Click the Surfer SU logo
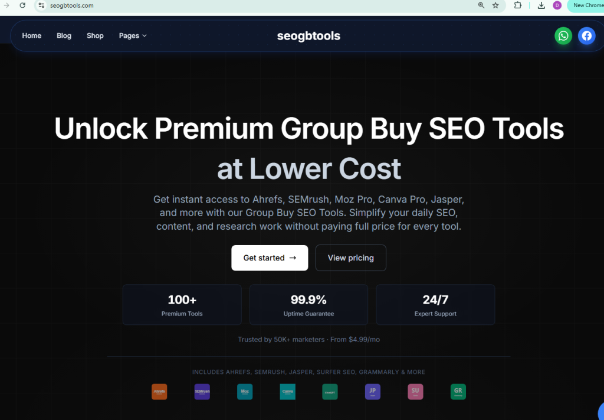This screenshot has width=604, height=420. (x=415, y=392)
